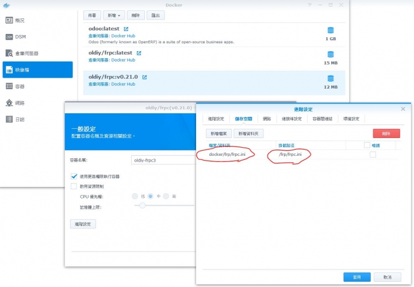
Task: Select medium CPU priority radio button
Action: click(x=151, y=196)
